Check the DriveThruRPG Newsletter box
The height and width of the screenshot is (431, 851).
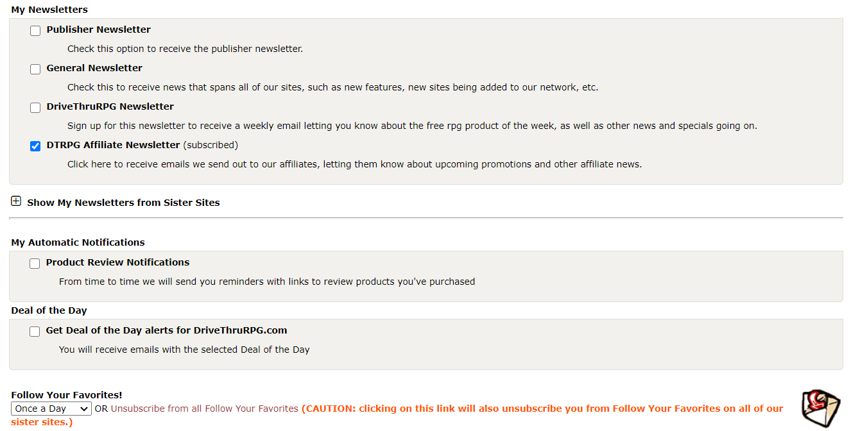tap(35, 108)
